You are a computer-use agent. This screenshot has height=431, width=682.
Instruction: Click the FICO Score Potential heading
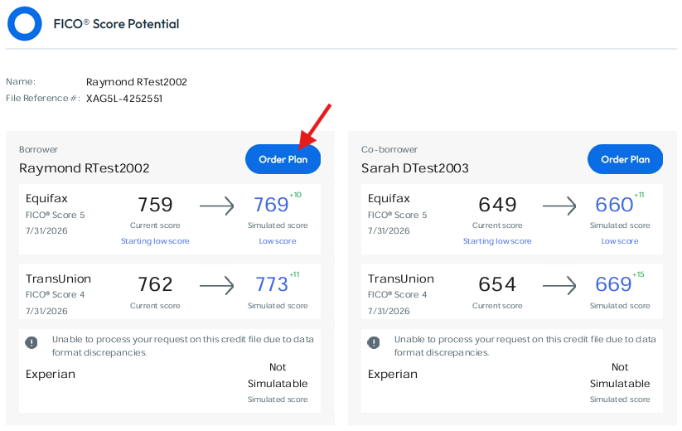pos(116,24)
